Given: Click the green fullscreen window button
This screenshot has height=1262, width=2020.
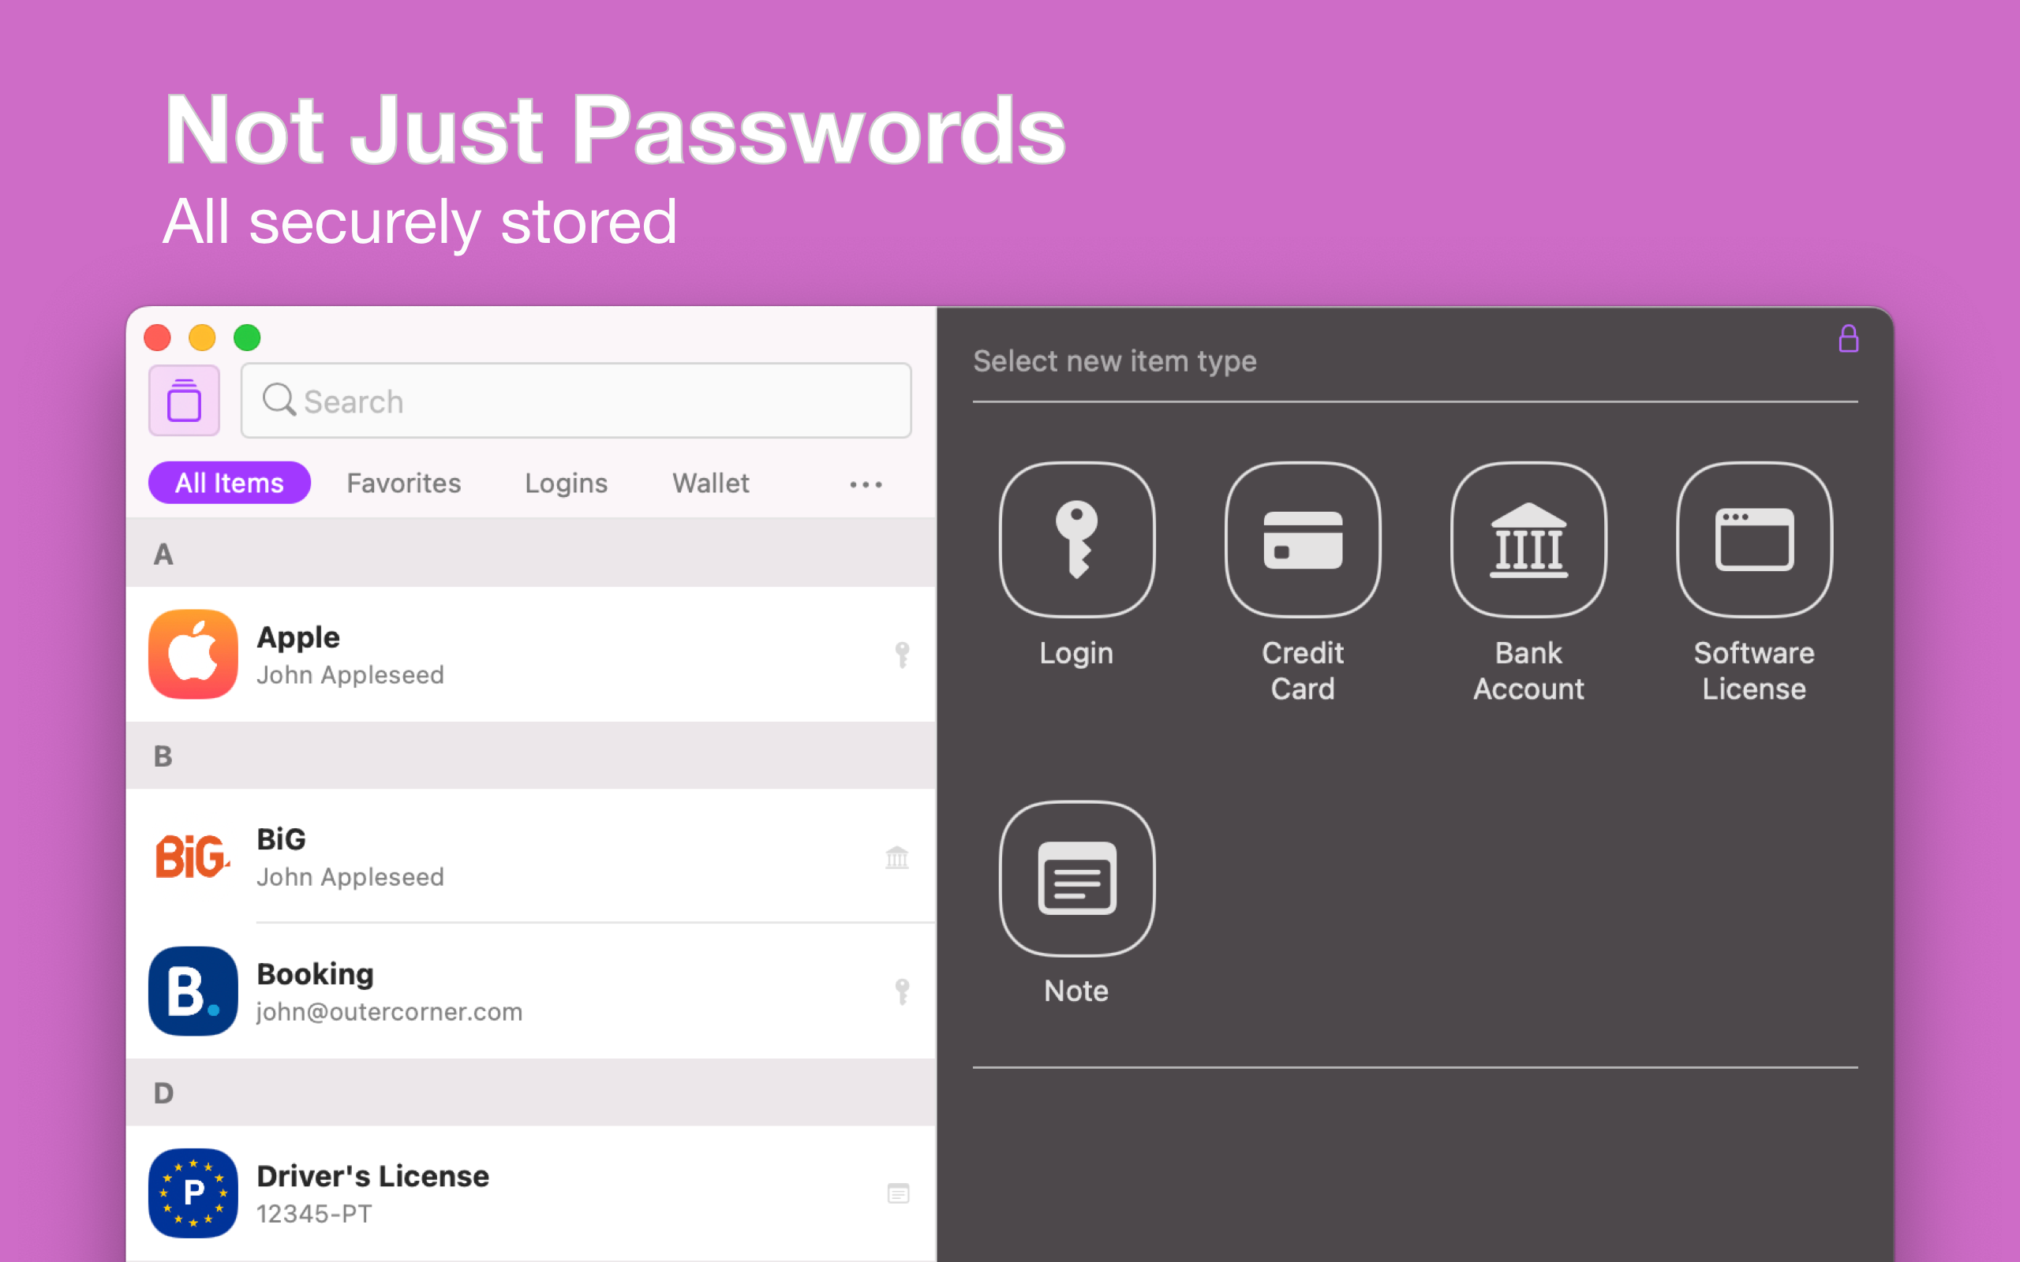Looking at the screenshot, I should [x=247, y=338].
